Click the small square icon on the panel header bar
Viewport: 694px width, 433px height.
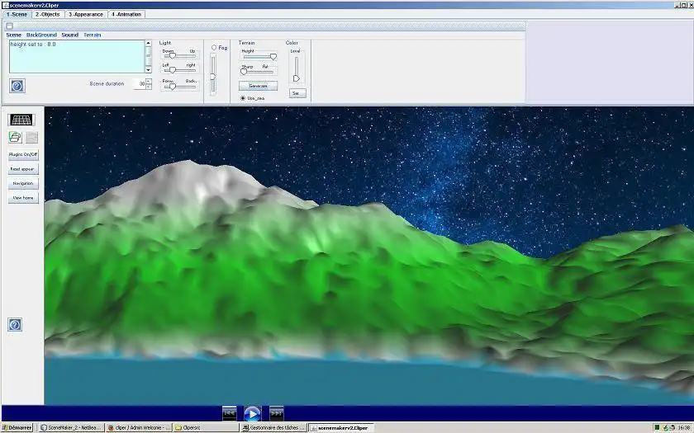tap(9, 26)
